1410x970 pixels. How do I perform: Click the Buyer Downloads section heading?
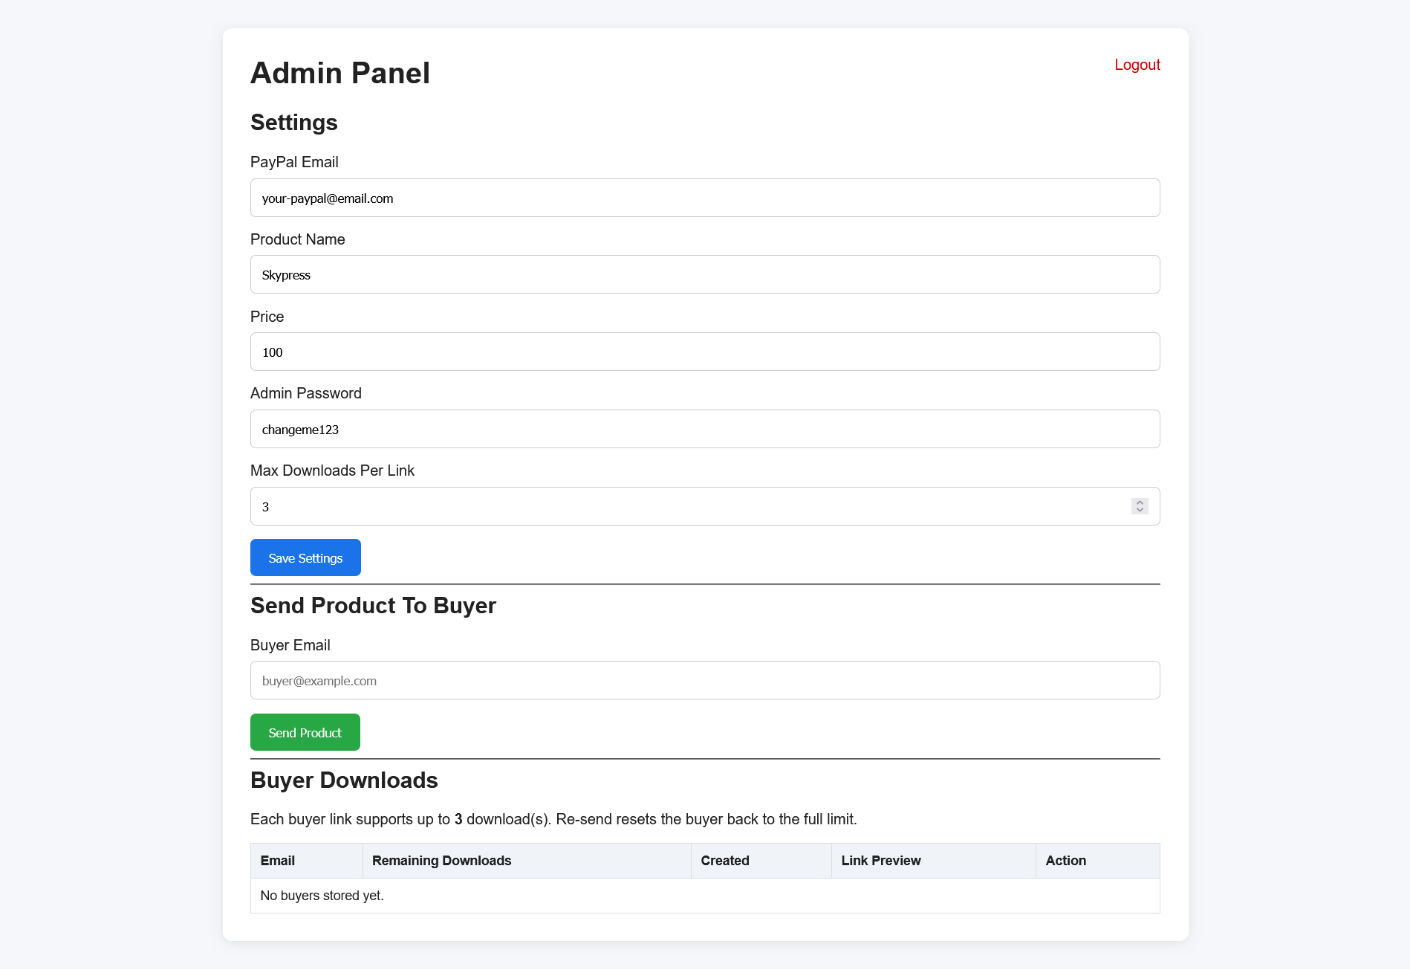(344, 780)
